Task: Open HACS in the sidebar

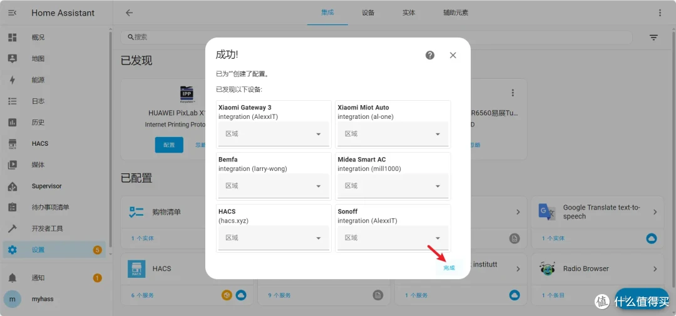Action: (x=54, y=143)
